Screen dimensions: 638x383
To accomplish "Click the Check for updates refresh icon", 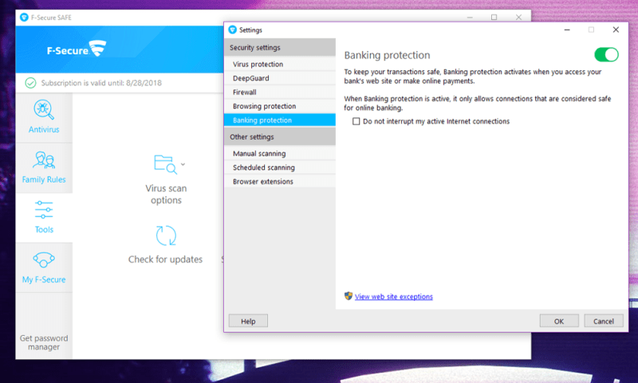I will 166,235.
